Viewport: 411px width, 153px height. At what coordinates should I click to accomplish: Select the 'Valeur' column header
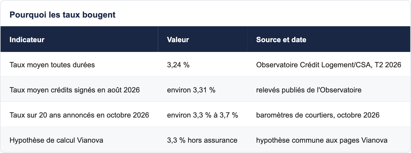click(x=178, y=40)
